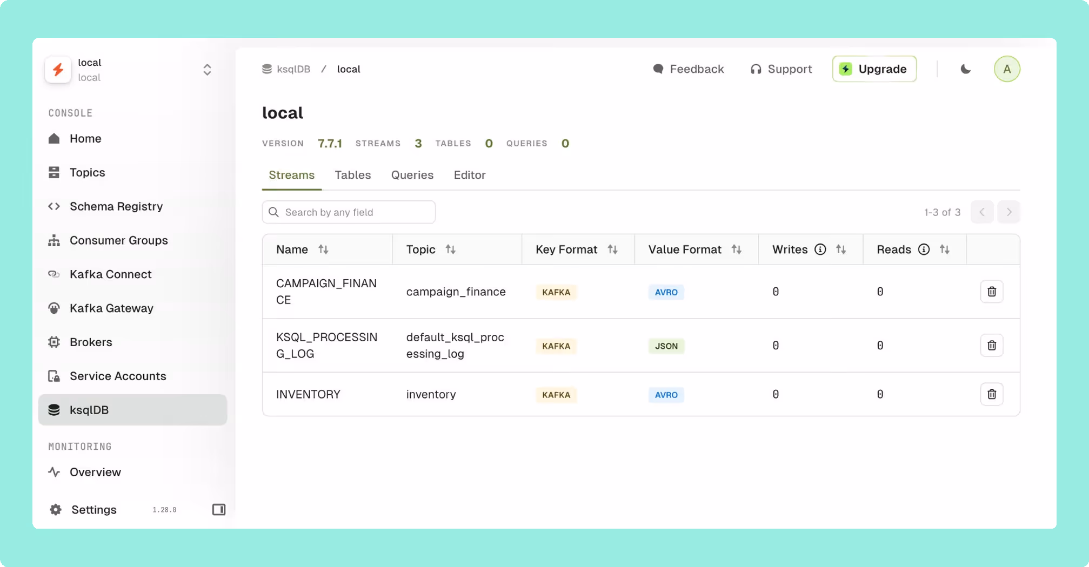Go to Schema Registry

point(132,207)
